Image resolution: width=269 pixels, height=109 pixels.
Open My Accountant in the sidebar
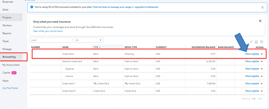point(11,65)
